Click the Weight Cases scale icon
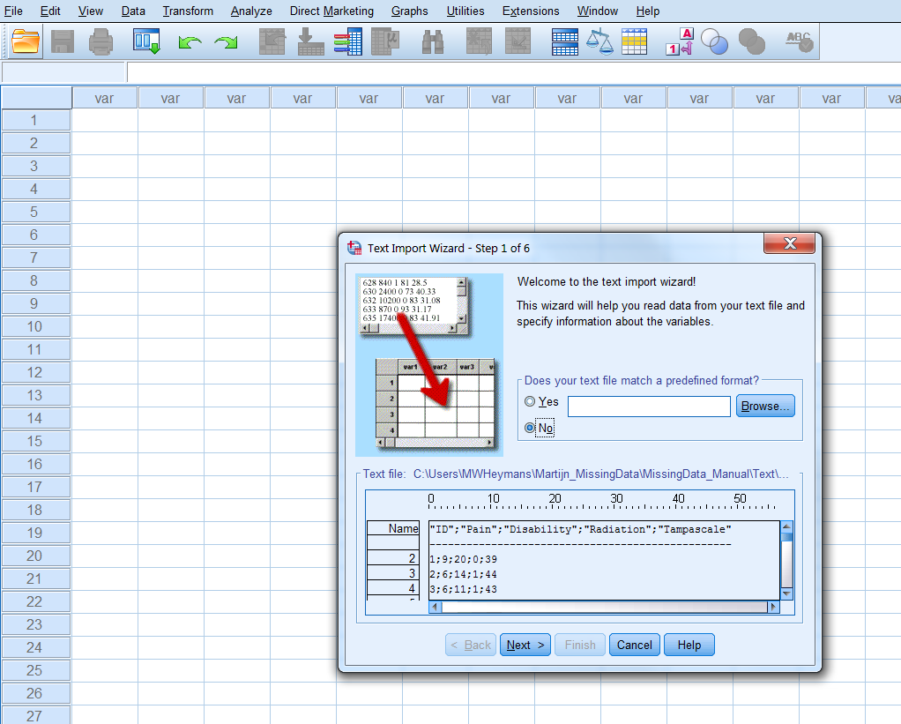Viewport: 901px width, 724px height. pyautogui.click(x=599, y=41)
